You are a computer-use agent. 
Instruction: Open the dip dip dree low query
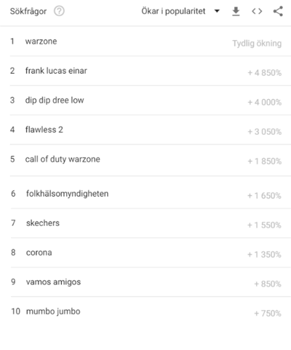pyautogui.click(x=55, y=100)
